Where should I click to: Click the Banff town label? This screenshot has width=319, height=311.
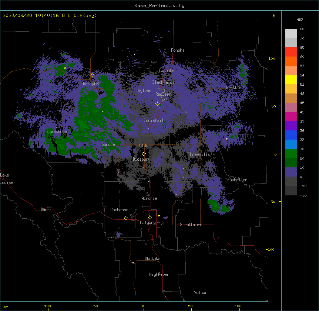tap(46, 209)
